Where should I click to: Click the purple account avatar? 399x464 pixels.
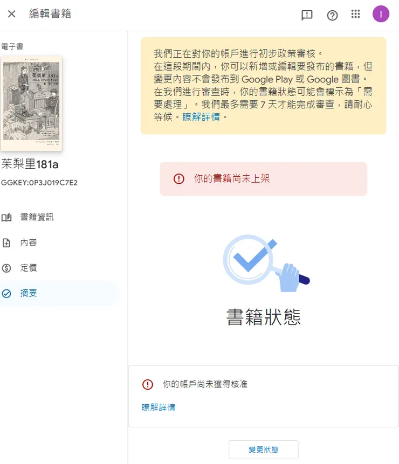pyautogui.click(x=381, y=13)
